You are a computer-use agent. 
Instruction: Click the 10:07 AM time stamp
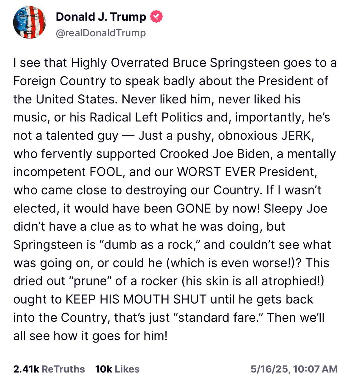pyautogui.click(x=316, y=369)
